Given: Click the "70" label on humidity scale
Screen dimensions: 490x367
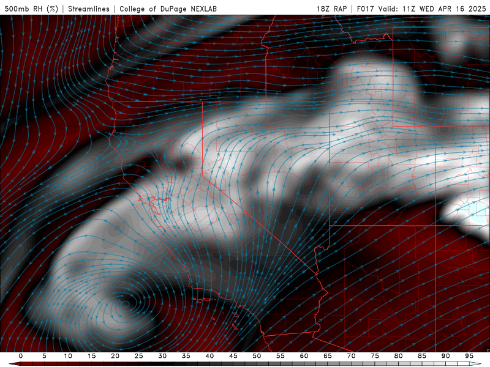Looking at the screenshot, I should point(351,356).
